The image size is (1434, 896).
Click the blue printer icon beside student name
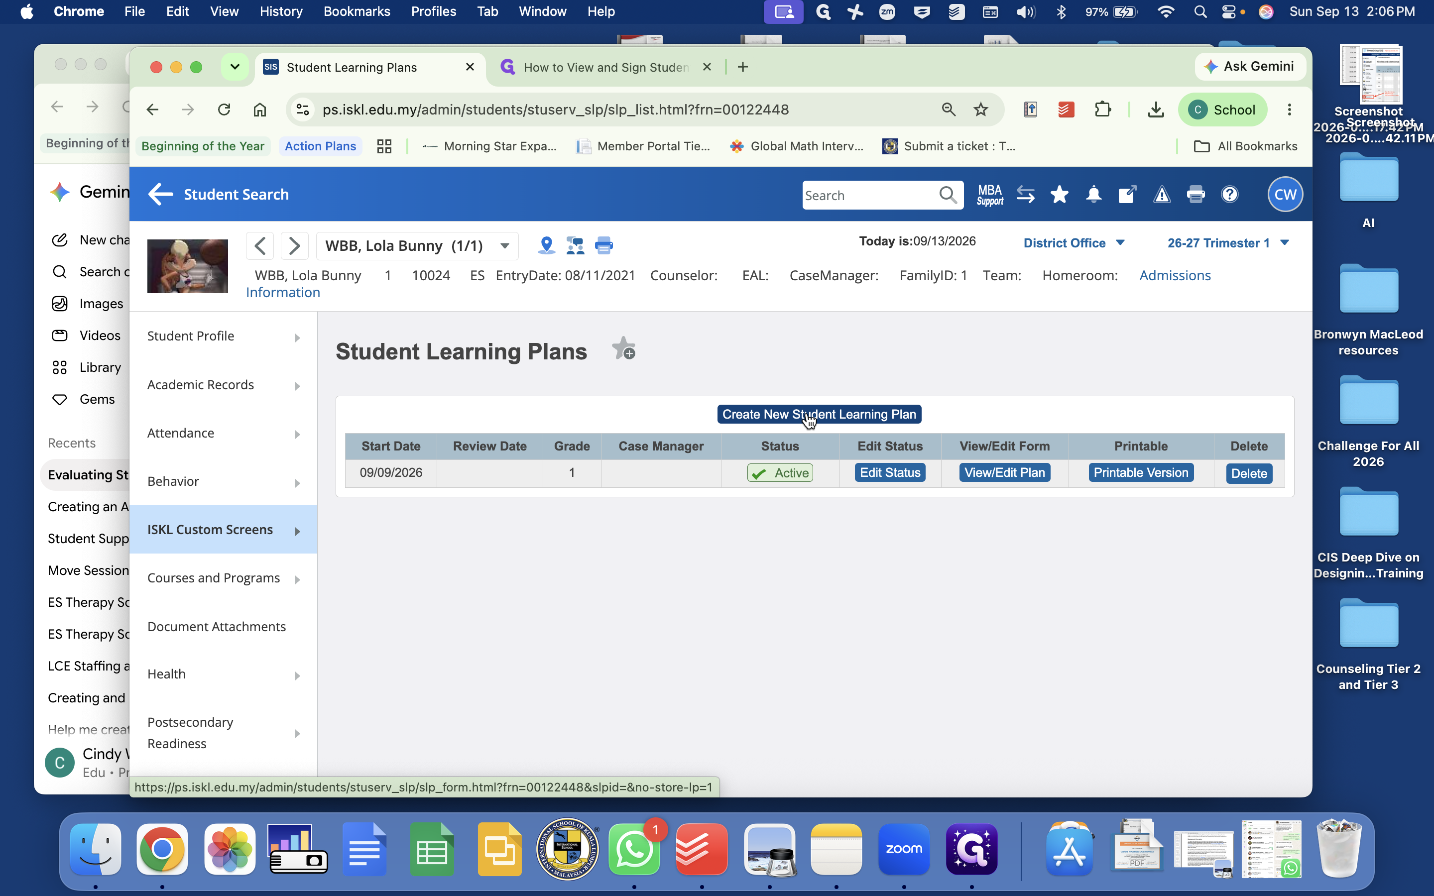coord(604,245)
